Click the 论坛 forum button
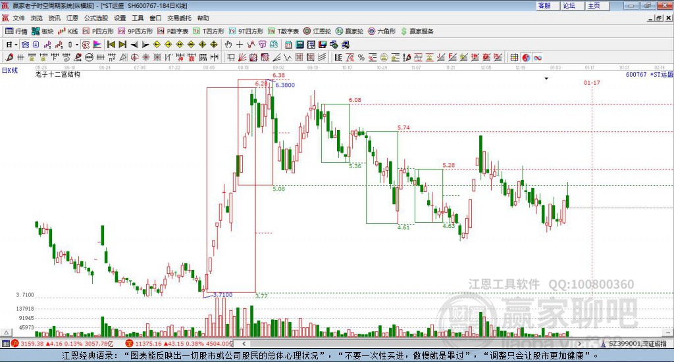This screenshot has width=674, height=362. (572, 5)
